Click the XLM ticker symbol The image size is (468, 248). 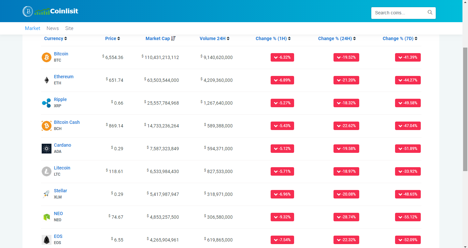pyautogui.click(x=58, y=197)
